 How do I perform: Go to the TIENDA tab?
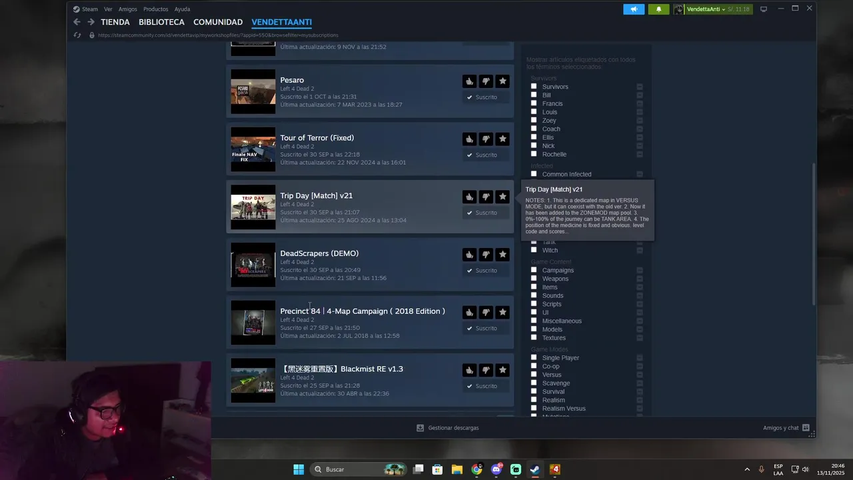coord(115,22)
